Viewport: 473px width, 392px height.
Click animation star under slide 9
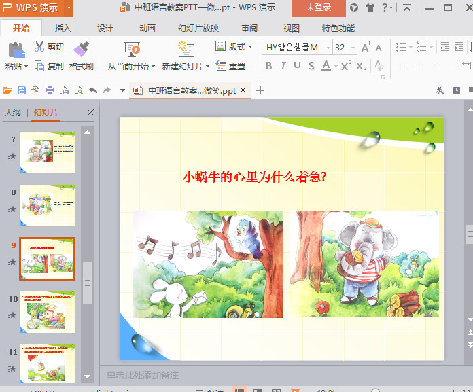tap(12, 262)
